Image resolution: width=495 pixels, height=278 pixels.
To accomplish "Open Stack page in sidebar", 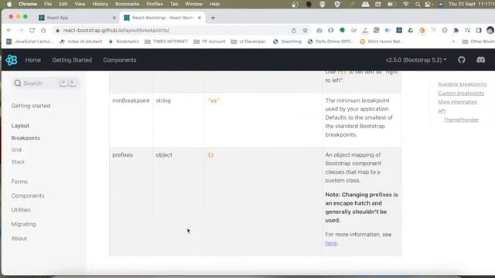I will [x=18, y=161].
